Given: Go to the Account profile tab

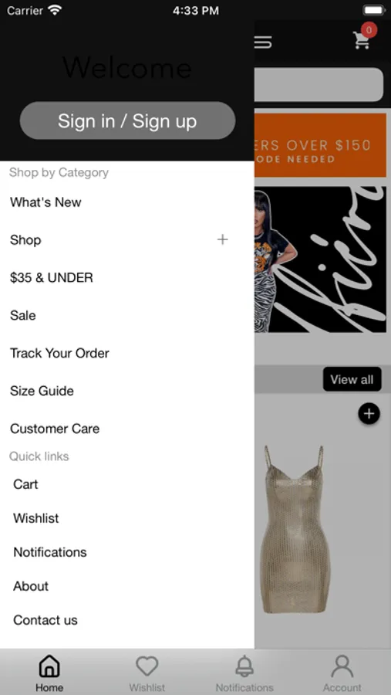Looking at the screenshot, I should point(342,666).
